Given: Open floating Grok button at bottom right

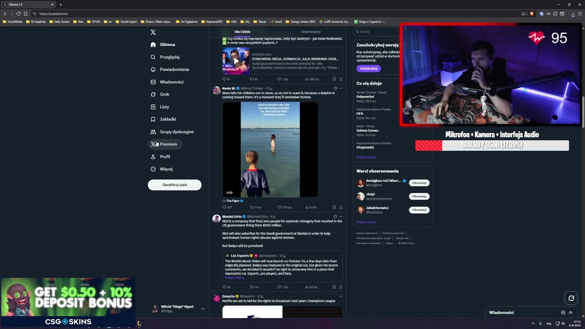Looking at the screenshot, I should pyautogui.click(x=571, y=298).
